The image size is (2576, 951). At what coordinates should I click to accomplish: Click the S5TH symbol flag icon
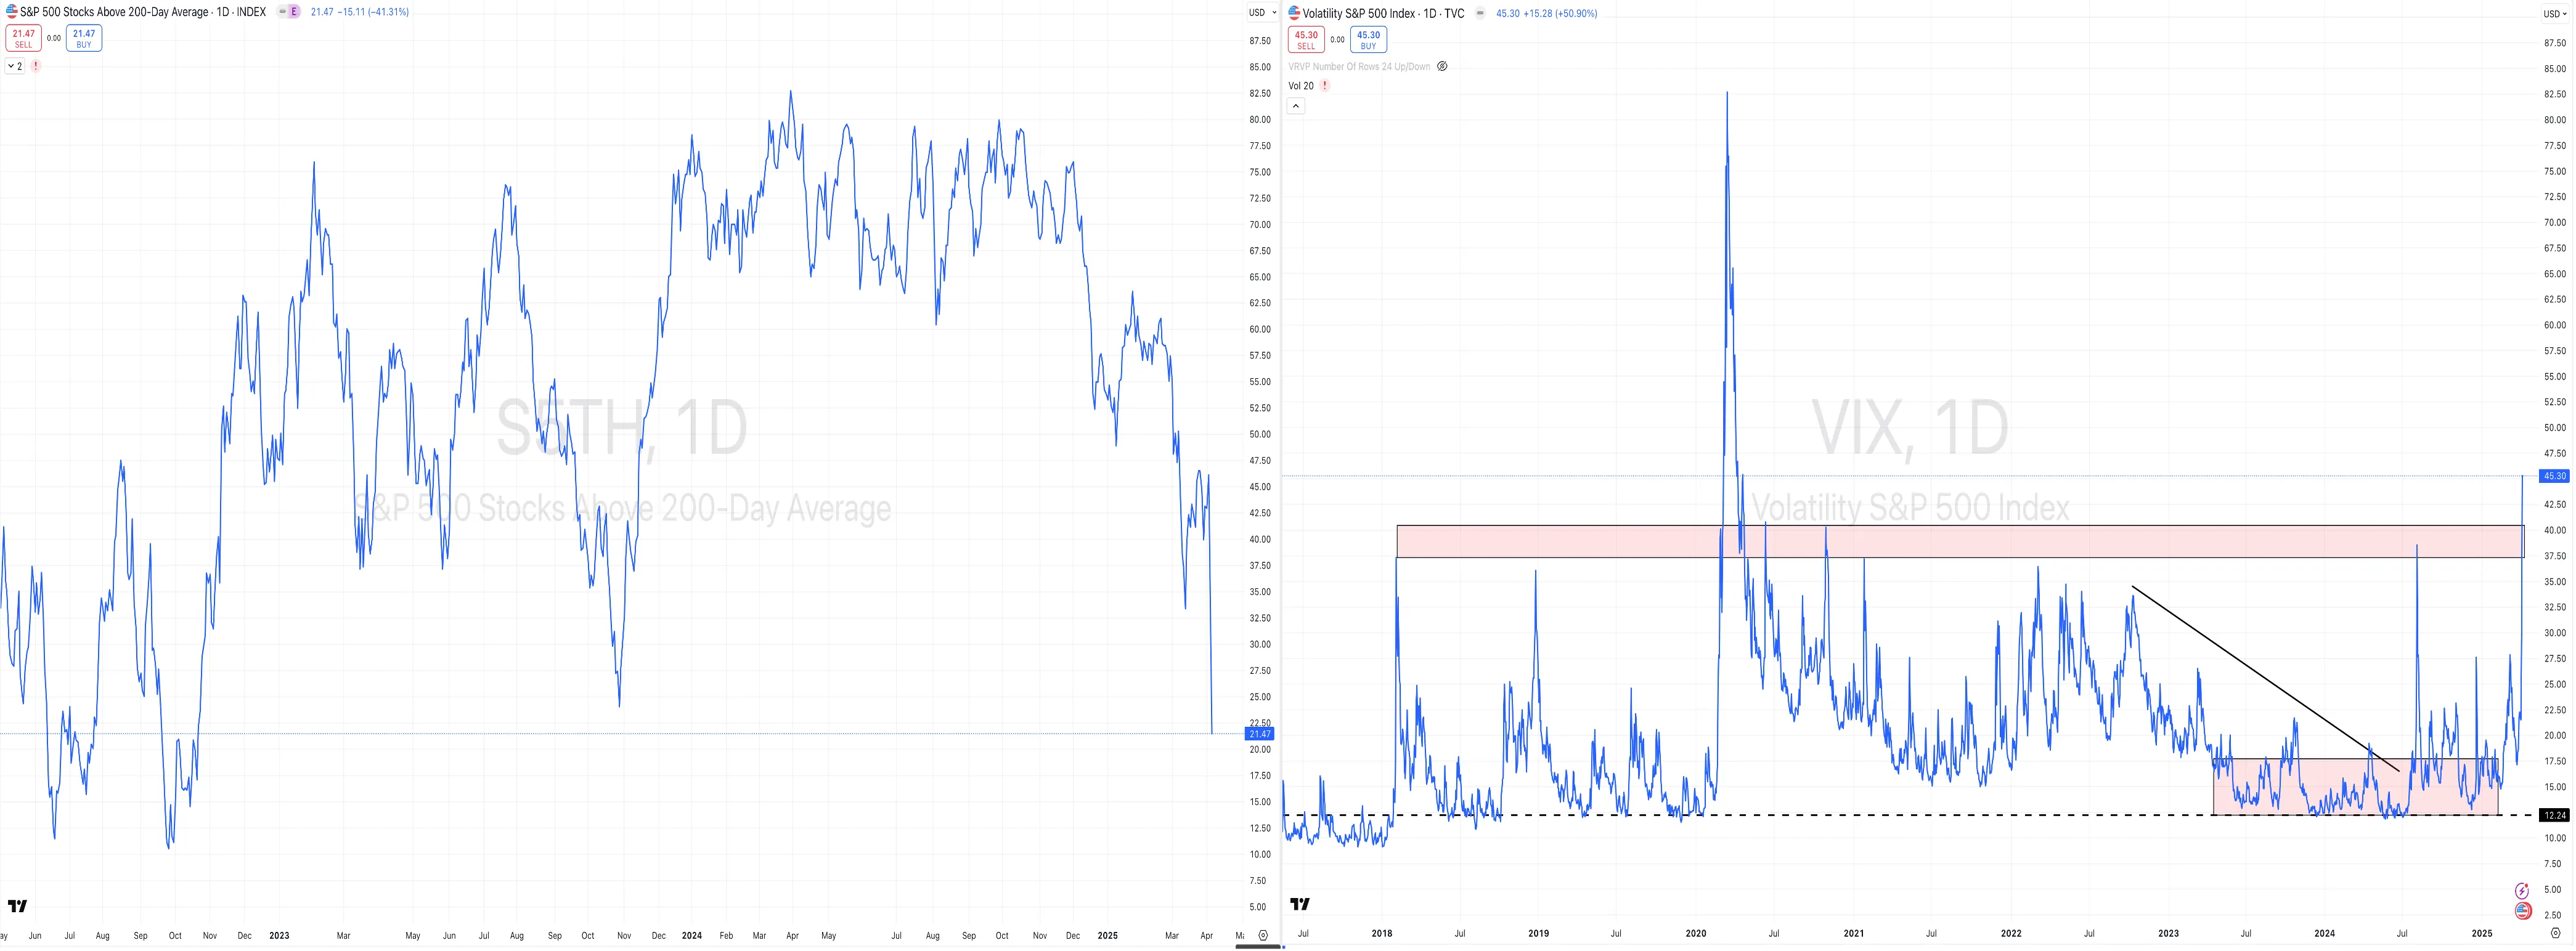click(x=11, y=12)
